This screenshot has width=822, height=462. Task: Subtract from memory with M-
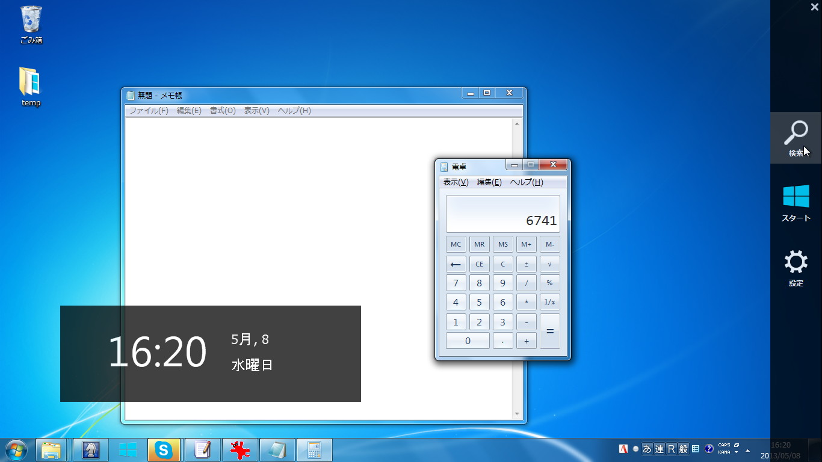[550, 244]
